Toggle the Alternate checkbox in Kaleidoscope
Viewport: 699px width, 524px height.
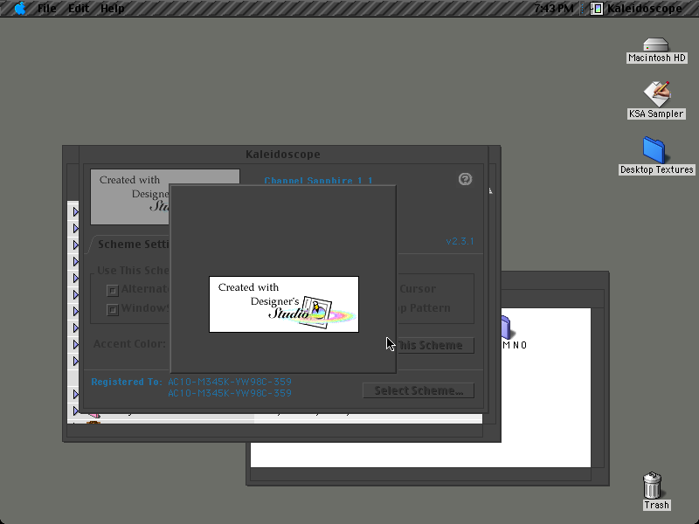point(113,291)
